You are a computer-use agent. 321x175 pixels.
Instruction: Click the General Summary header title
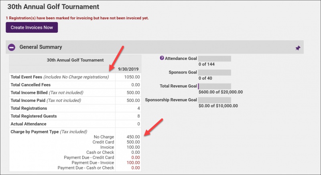pyautogui.click(x=41, y=47)
